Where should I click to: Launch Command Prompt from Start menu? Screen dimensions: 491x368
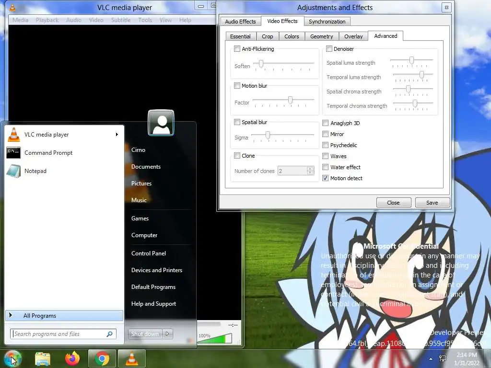(x=64, y=153)
